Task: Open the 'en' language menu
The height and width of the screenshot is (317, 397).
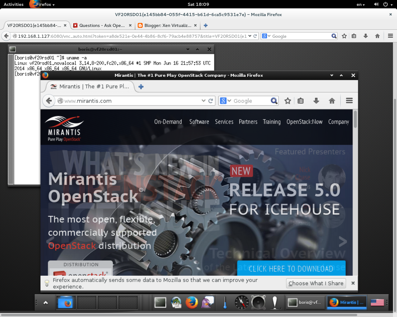Action: click(x=360, y=4)
